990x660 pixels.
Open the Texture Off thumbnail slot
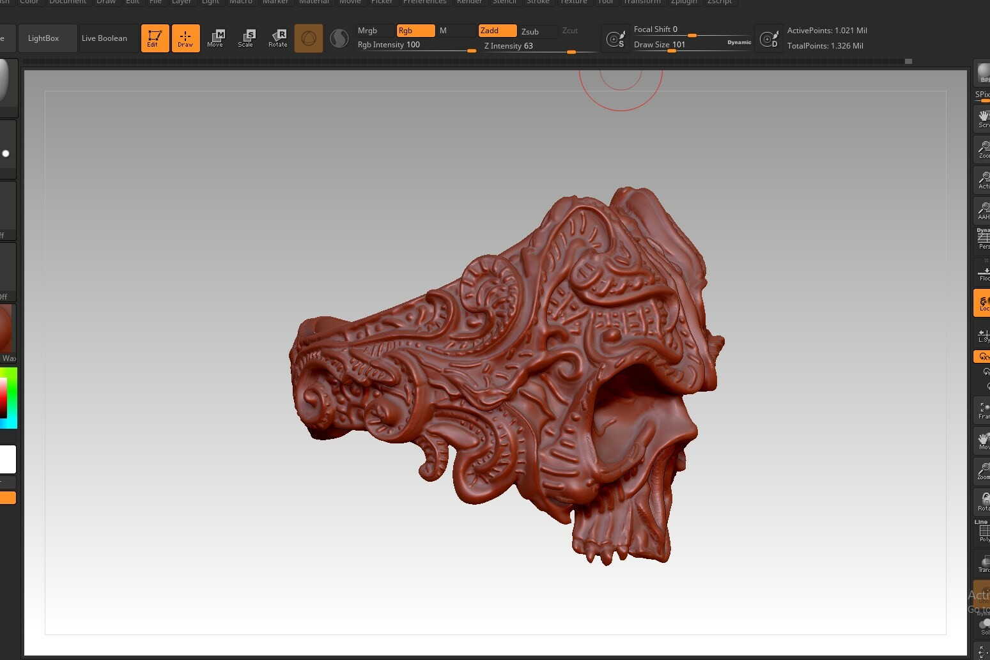(8, 272)
